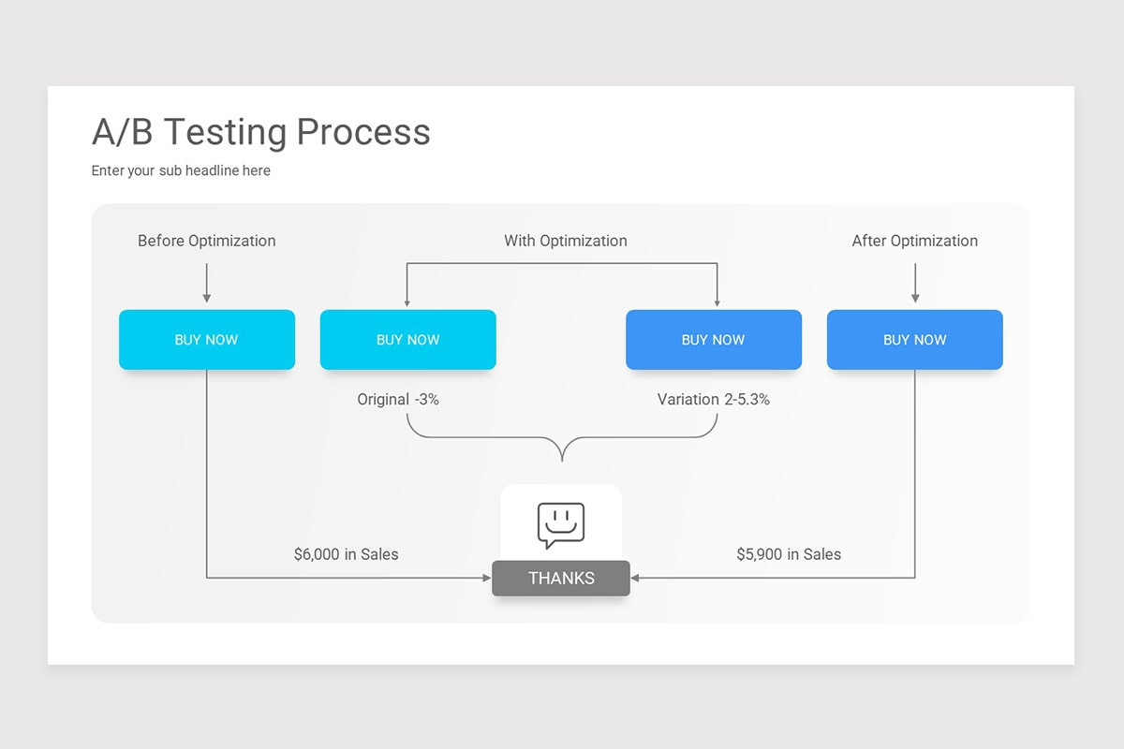
Task: Click the A/B Testing Process title
Action: coord(260,132)
